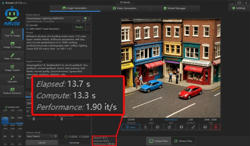
Task: Click the Cancel button
Action: pyautogui.click(x=41, y=143)
